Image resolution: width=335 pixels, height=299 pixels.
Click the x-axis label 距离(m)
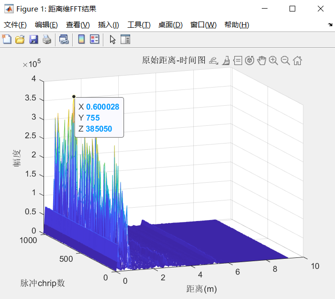[x=201, y=289]
